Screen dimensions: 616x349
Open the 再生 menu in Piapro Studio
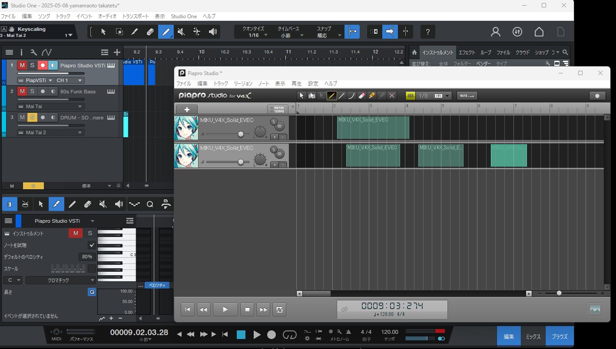click(296, 84)
